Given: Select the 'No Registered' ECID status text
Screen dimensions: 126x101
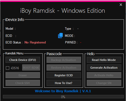Looking at the screenshot, I should coord(35,42).
